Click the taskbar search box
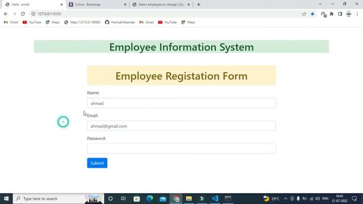Image resolution: width=363 pixels, height=204 pixels. point(58,198)
